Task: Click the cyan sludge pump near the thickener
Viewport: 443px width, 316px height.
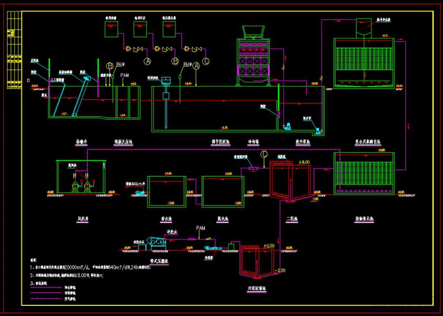Action: coord(213,247)
